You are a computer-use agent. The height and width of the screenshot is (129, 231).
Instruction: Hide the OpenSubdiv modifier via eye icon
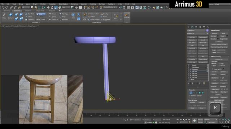pos(188,67)
